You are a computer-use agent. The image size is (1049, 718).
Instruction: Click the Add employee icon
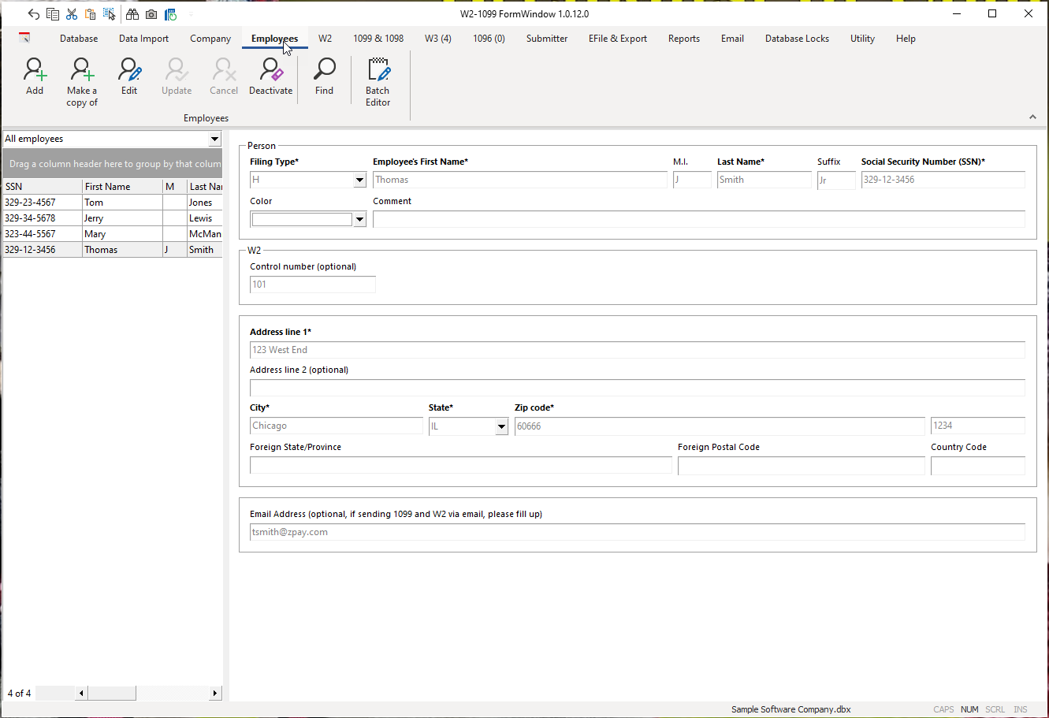(x=35, y=77)
